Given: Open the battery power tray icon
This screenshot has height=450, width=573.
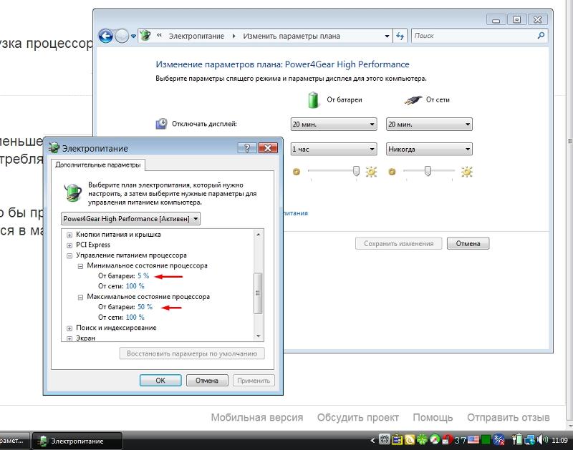Looking at the screenshot, I should click(516, 440).
